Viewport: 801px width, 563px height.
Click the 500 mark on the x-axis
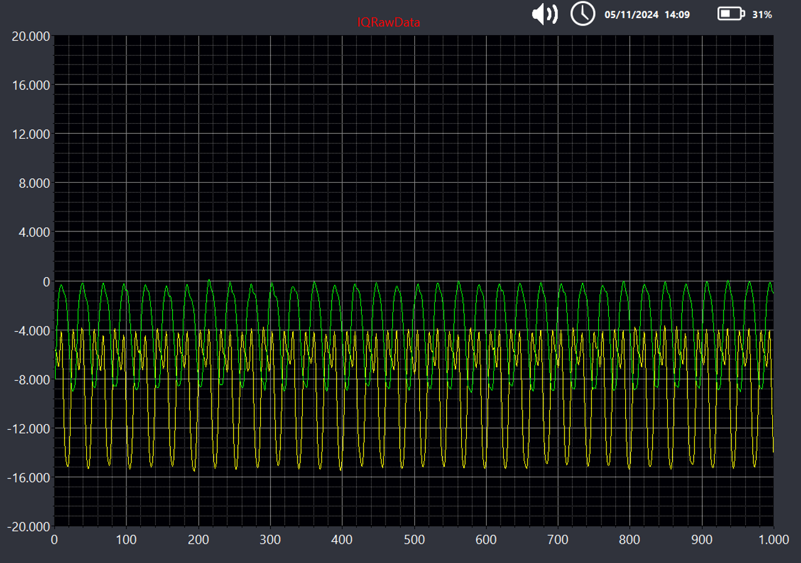(x=416, y=539)
